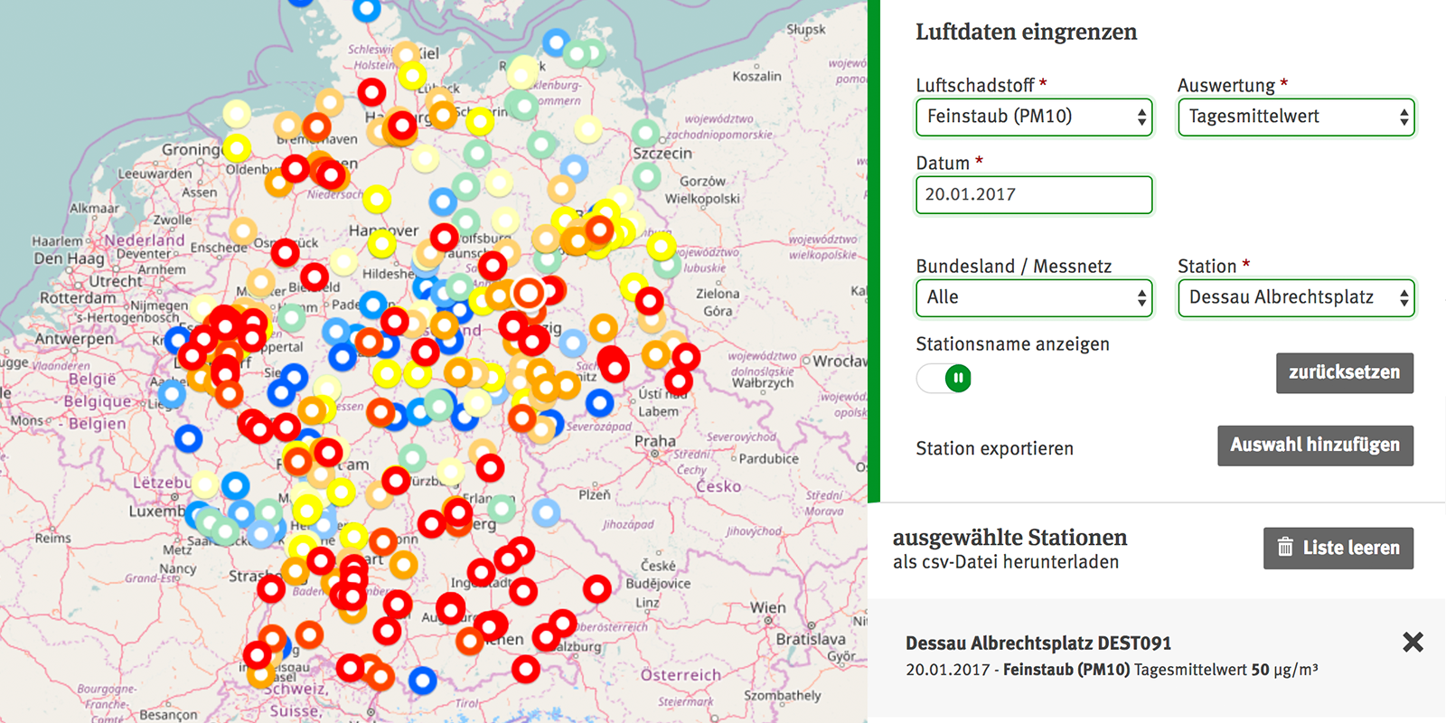This screenshot has width=1446, height=723.
Task: Select blue marker above Ústí nad Labem
Action: pos(599,402)
